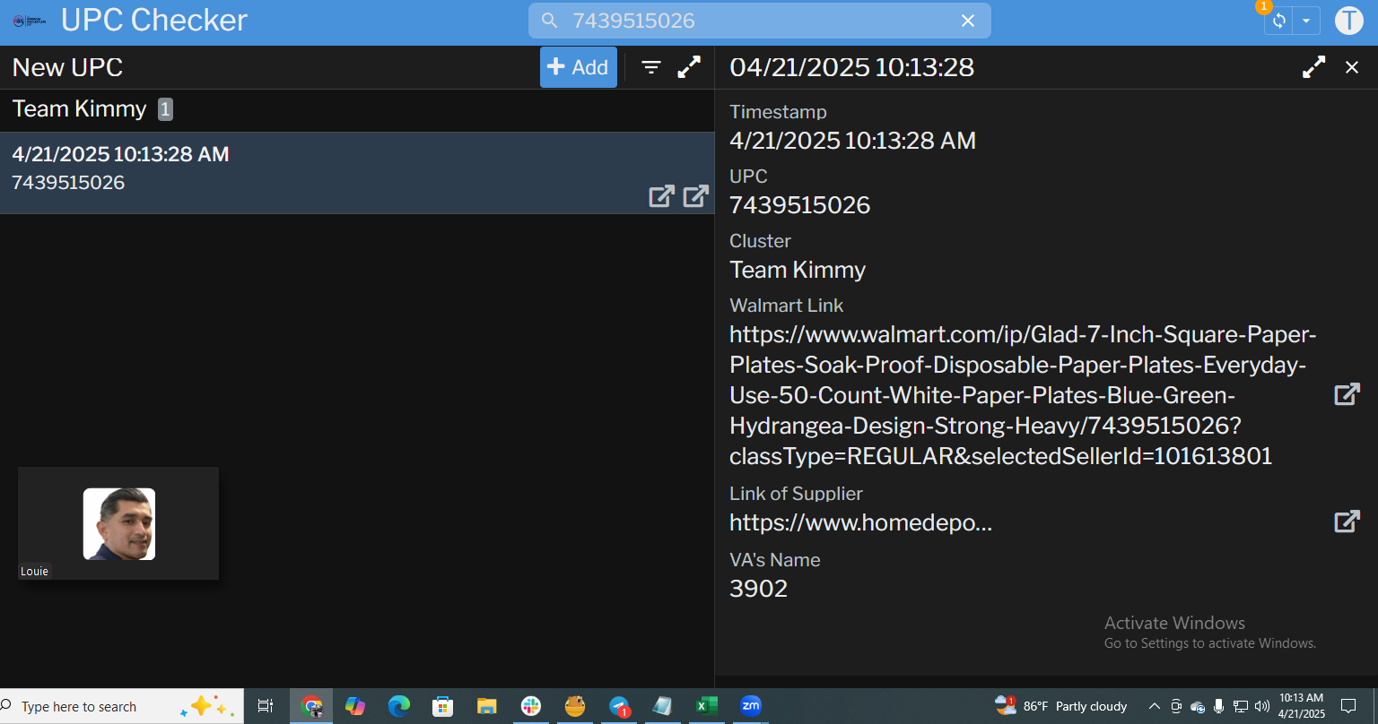
Task: Collapse the Team Kimmy group header
Action: (80, 109)
